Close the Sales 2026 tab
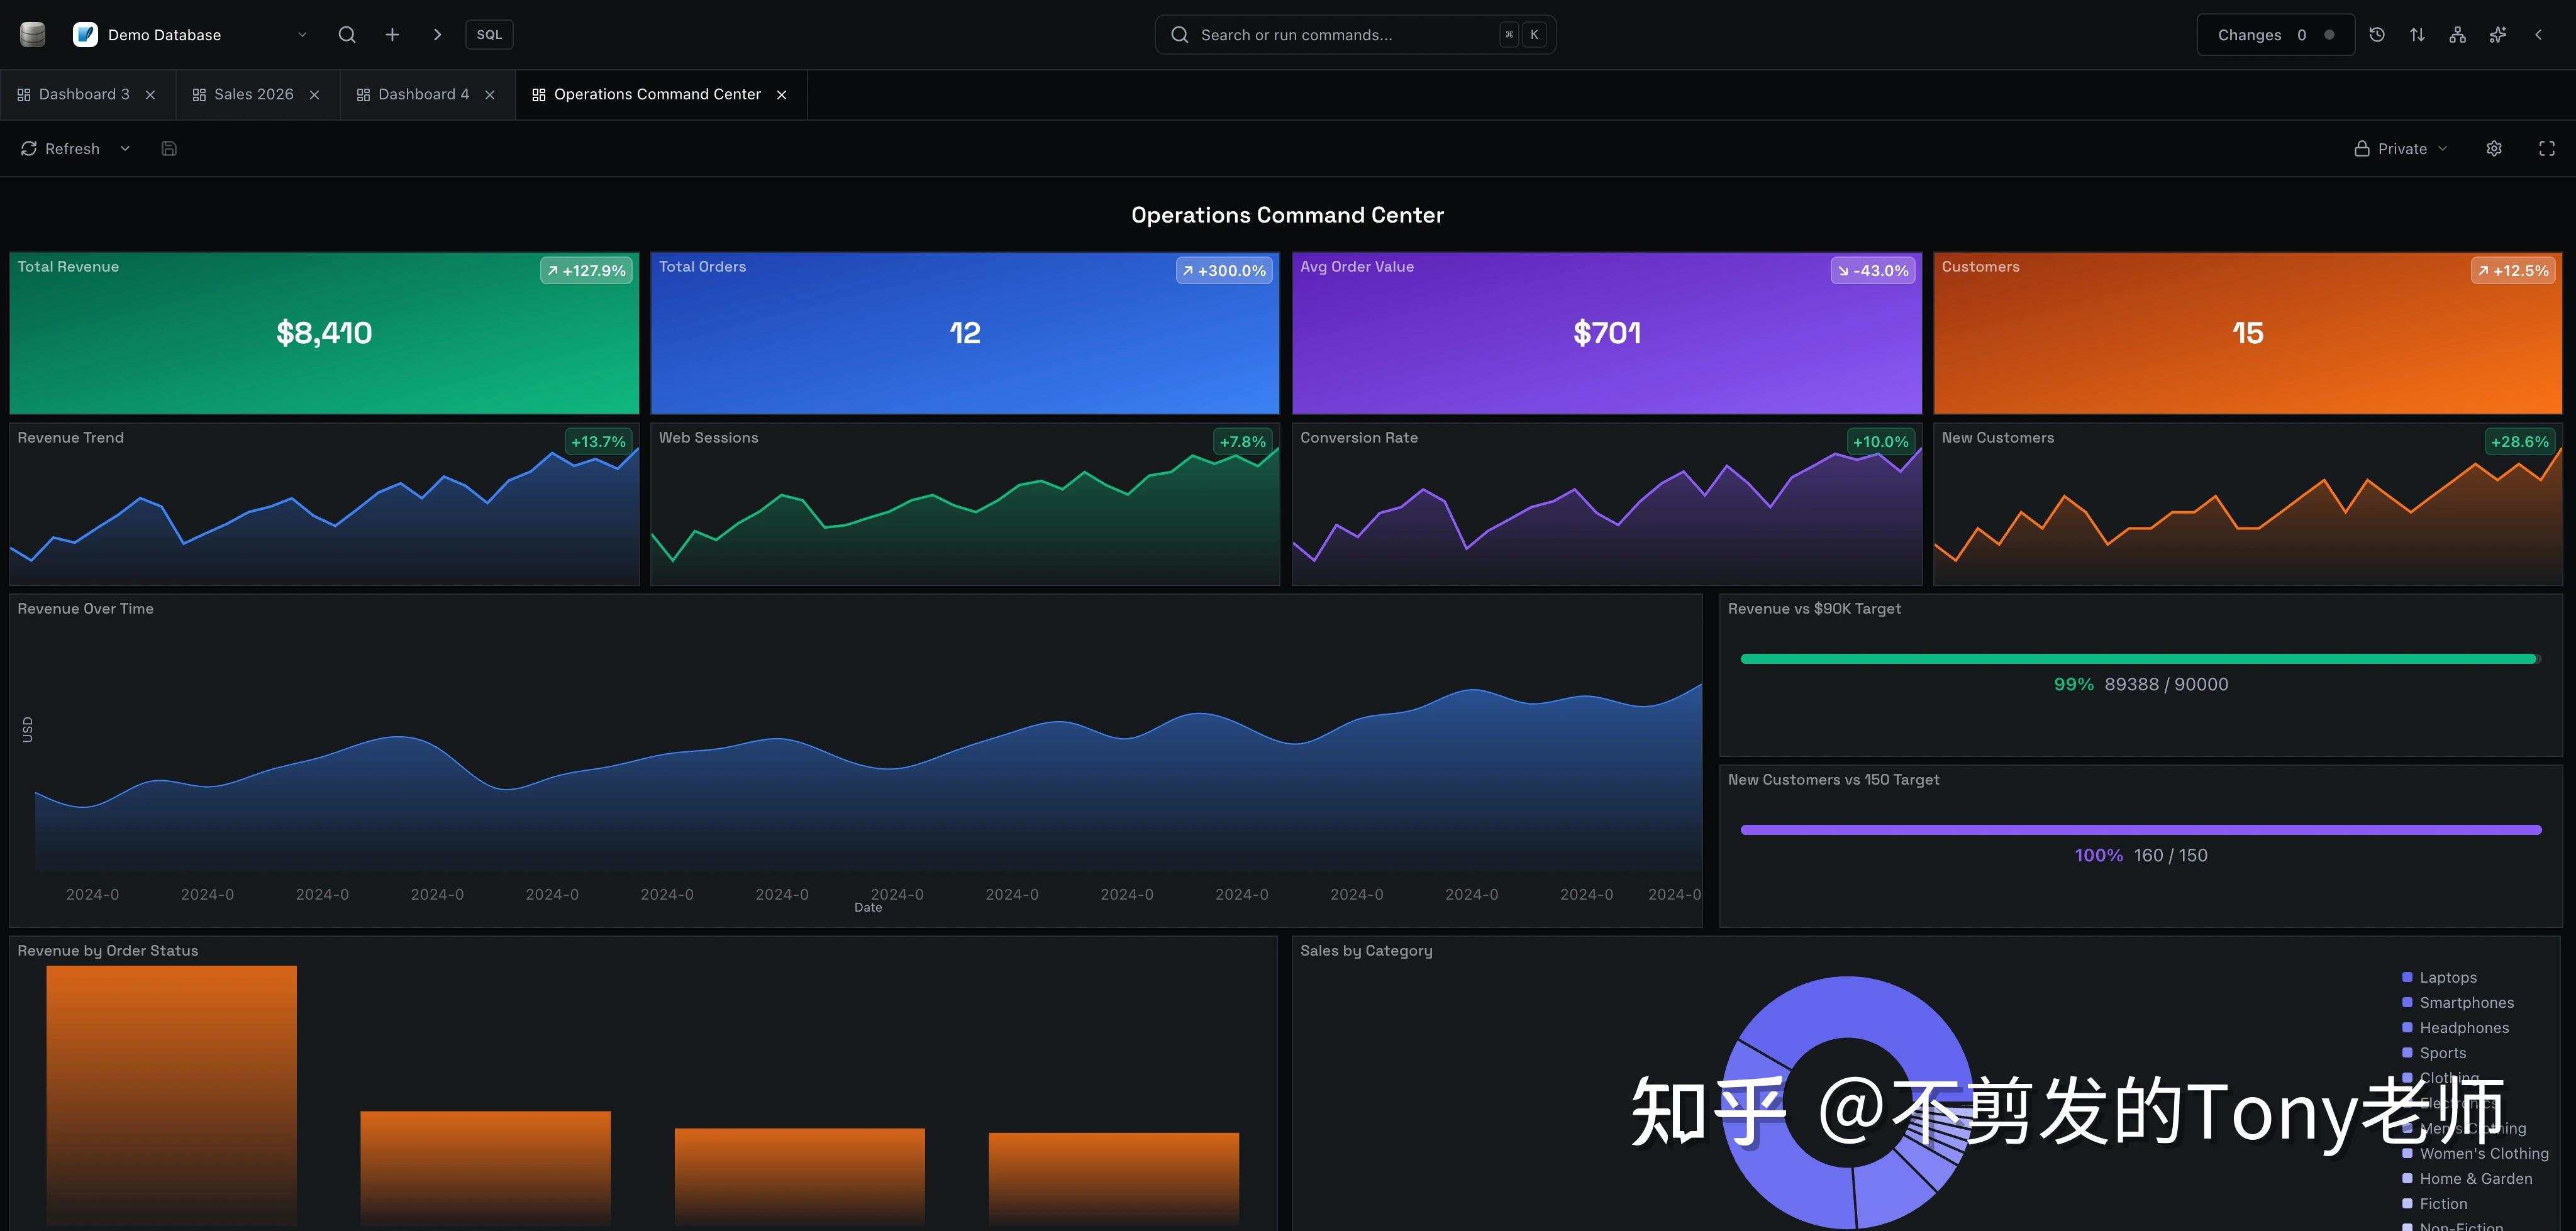2576x1231 pixels. [314, 95]
